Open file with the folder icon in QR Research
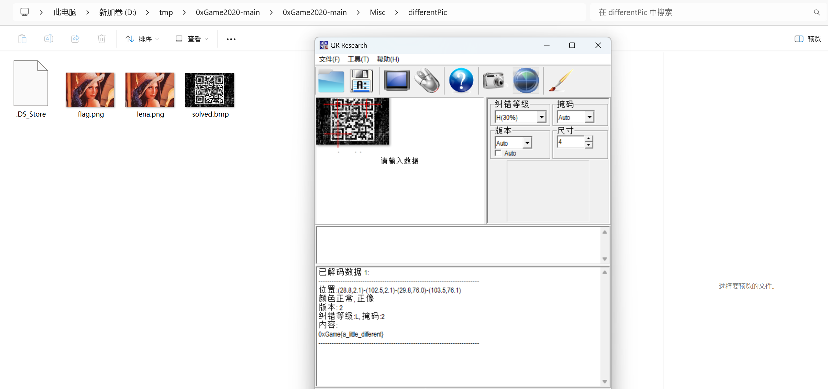This screenshot has width=828, height=389. point(331,81)
